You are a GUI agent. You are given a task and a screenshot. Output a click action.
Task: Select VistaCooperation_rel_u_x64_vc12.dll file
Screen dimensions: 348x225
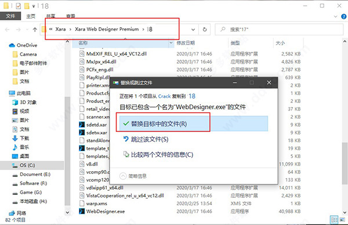[125, 196]
